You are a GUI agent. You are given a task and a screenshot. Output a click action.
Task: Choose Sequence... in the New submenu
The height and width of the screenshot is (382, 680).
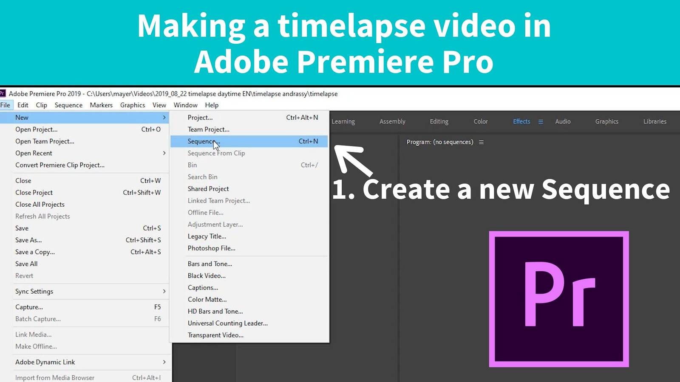(x=249, y=141)
